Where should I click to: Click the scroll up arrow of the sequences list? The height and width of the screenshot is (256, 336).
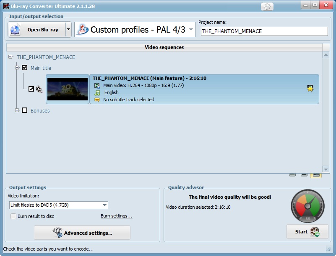point(326,55)
